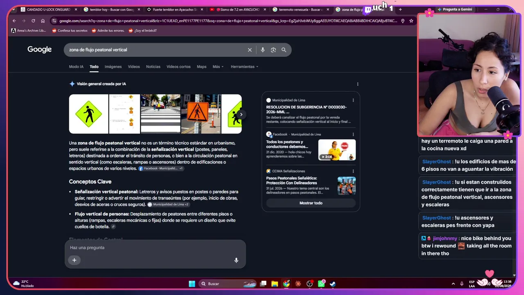Select the Imágenes search tab
The image size is (524, 295).
tap(113, 67)
